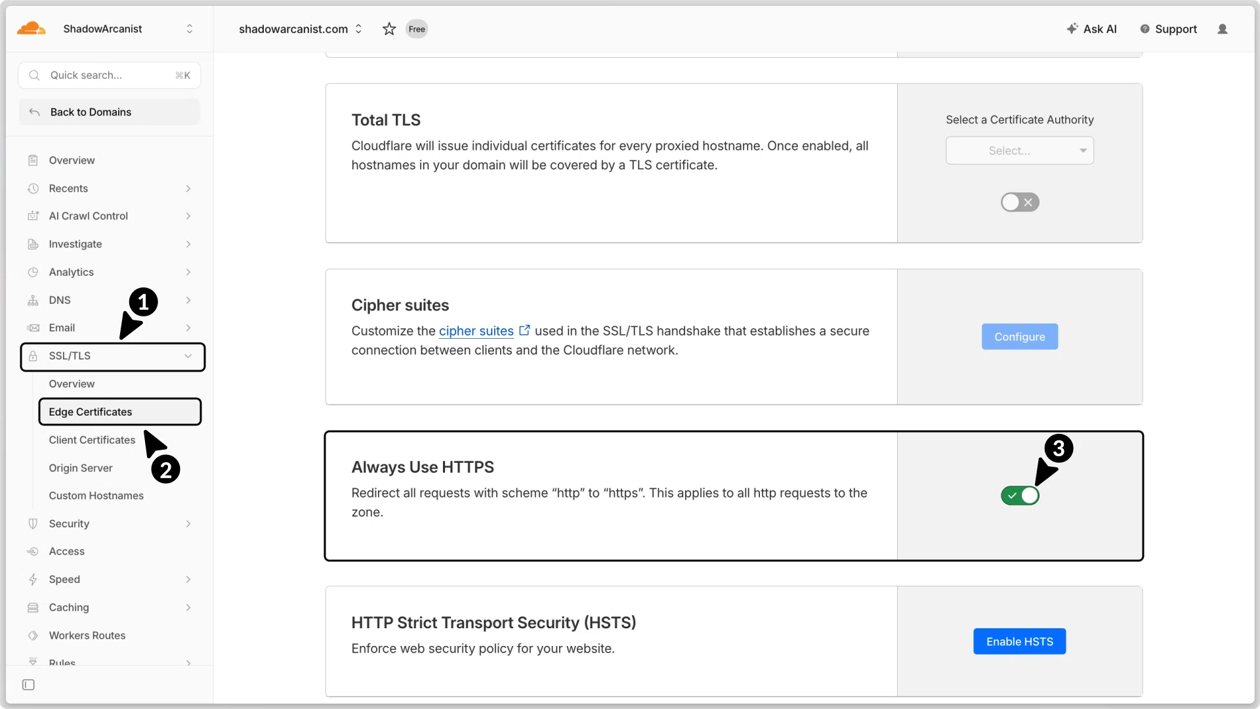The height and width of the screenshot is (709, 1260).
Task: Click the AI Crawl Control robot icon
Action: point(33,216)
